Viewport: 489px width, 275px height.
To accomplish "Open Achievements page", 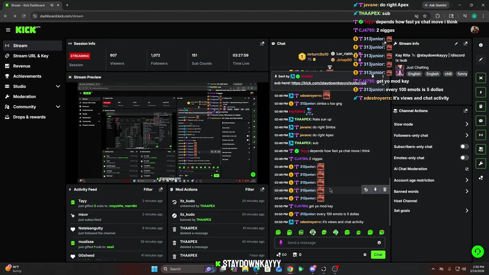I will tap(32, 76).
